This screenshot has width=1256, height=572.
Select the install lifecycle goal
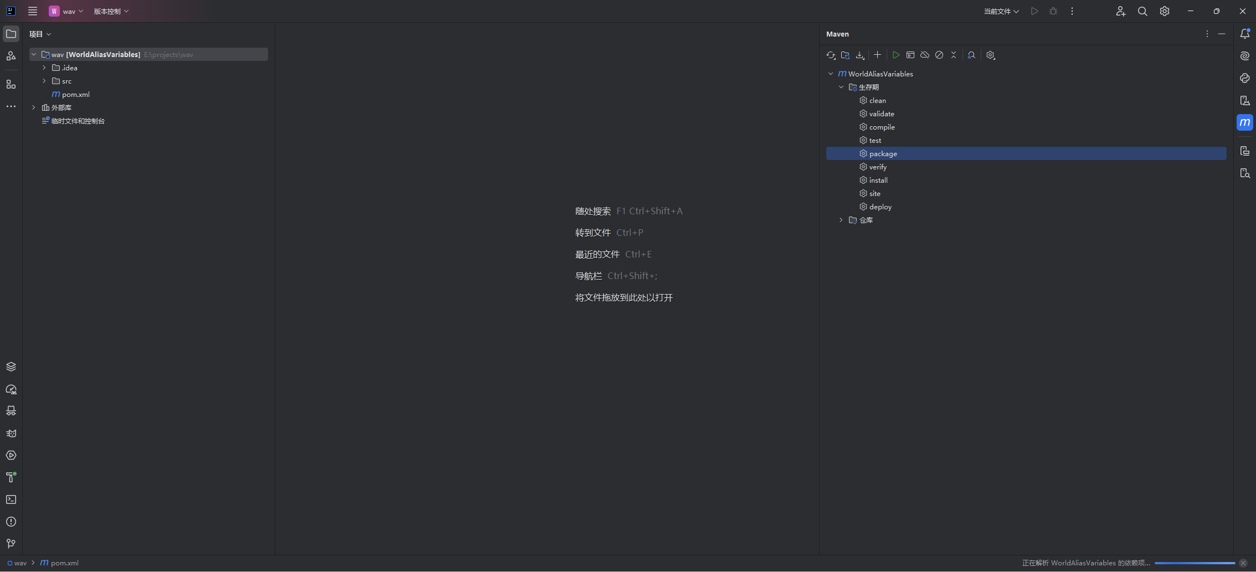[878, 180]
